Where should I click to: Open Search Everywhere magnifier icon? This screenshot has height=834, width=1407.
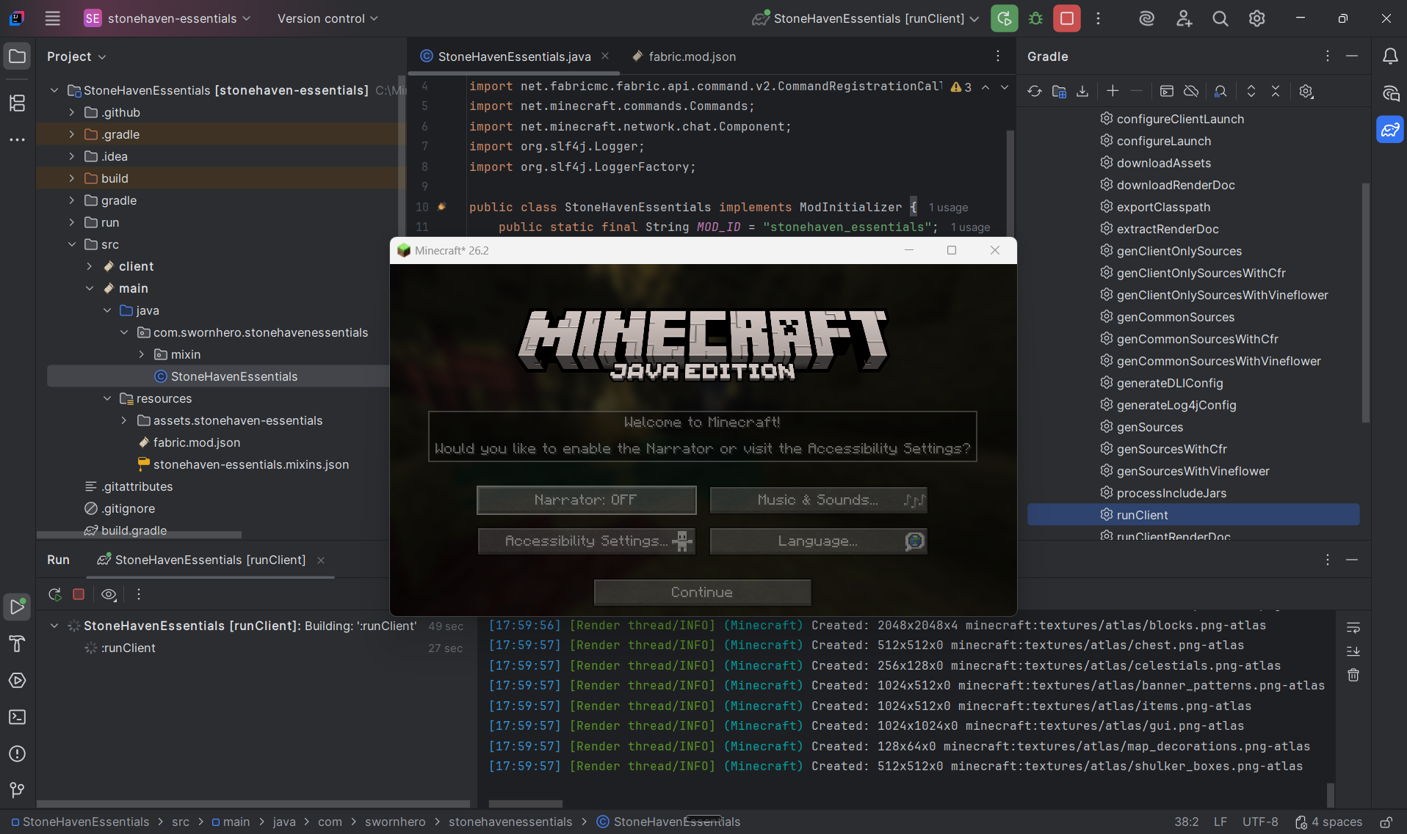pos(1220,18)
